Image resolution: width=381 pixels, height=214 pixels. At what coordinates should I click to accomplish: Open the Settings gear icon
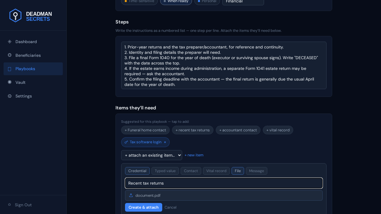click(10, 96)
